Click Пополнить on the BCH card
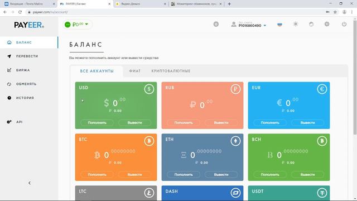Screen dimensions: 357x201 [x=270, y=175]
